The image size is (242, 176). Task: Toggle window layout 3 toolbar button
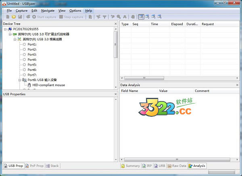coord(153,17)
